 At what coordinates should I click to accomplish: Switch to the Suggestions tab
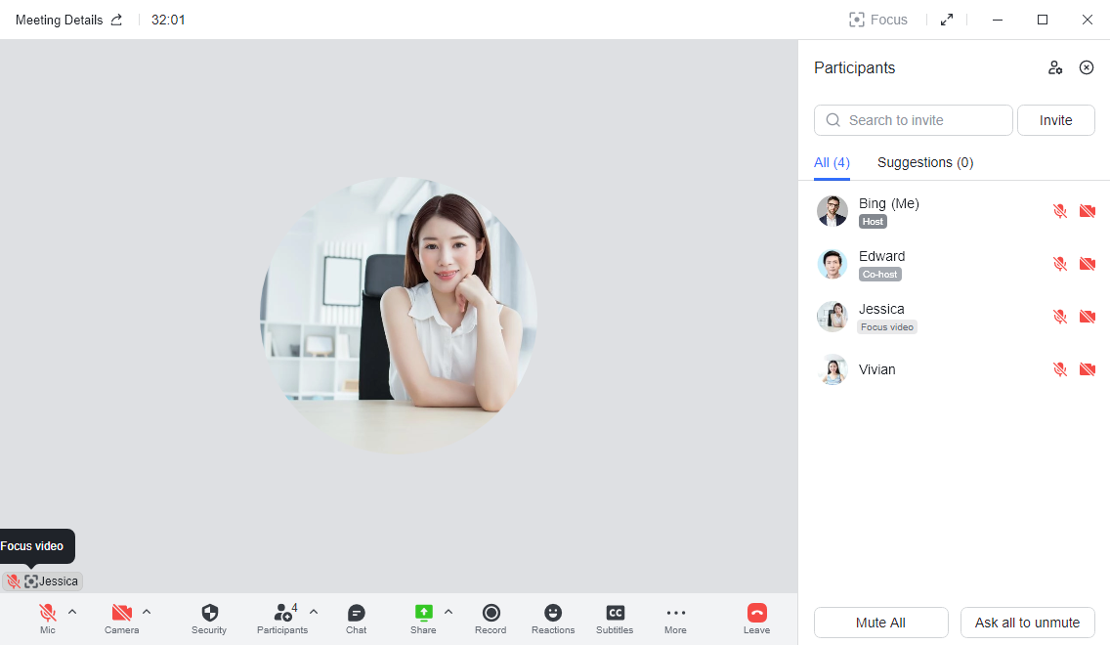(x=925, y=162)
